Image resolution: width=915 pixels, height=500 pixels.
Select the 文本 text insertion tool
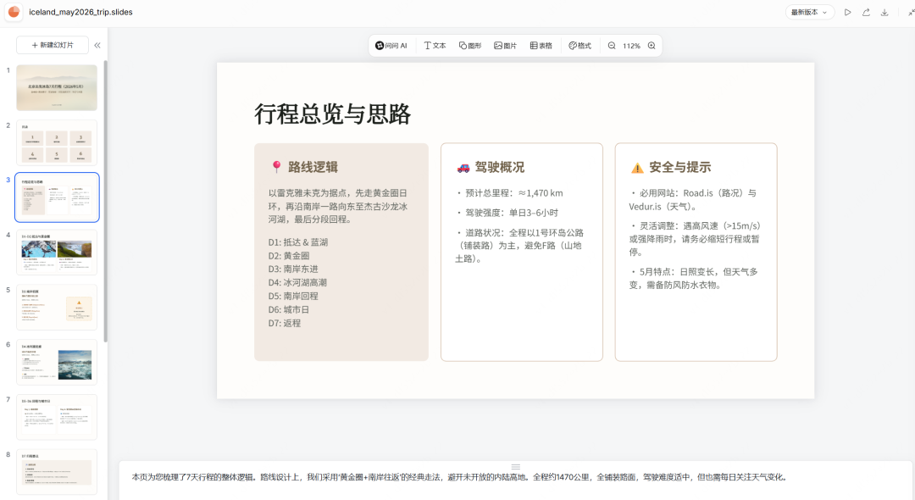[x=435, y=45]
